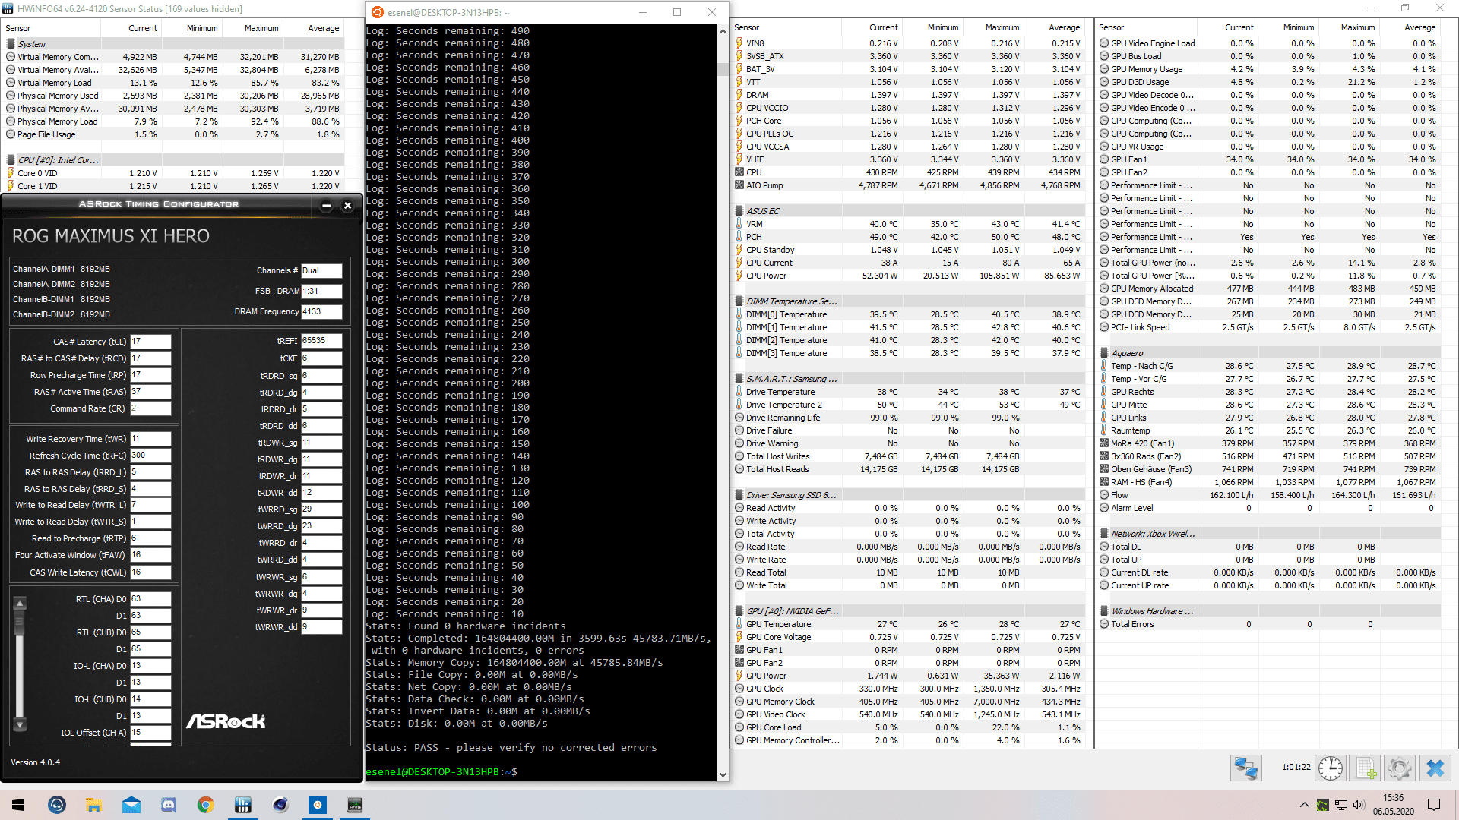The width and height of the screenshot is (1459, 820).
Task: Click the Command Rate (CR) field
Action: pos(150,408)
